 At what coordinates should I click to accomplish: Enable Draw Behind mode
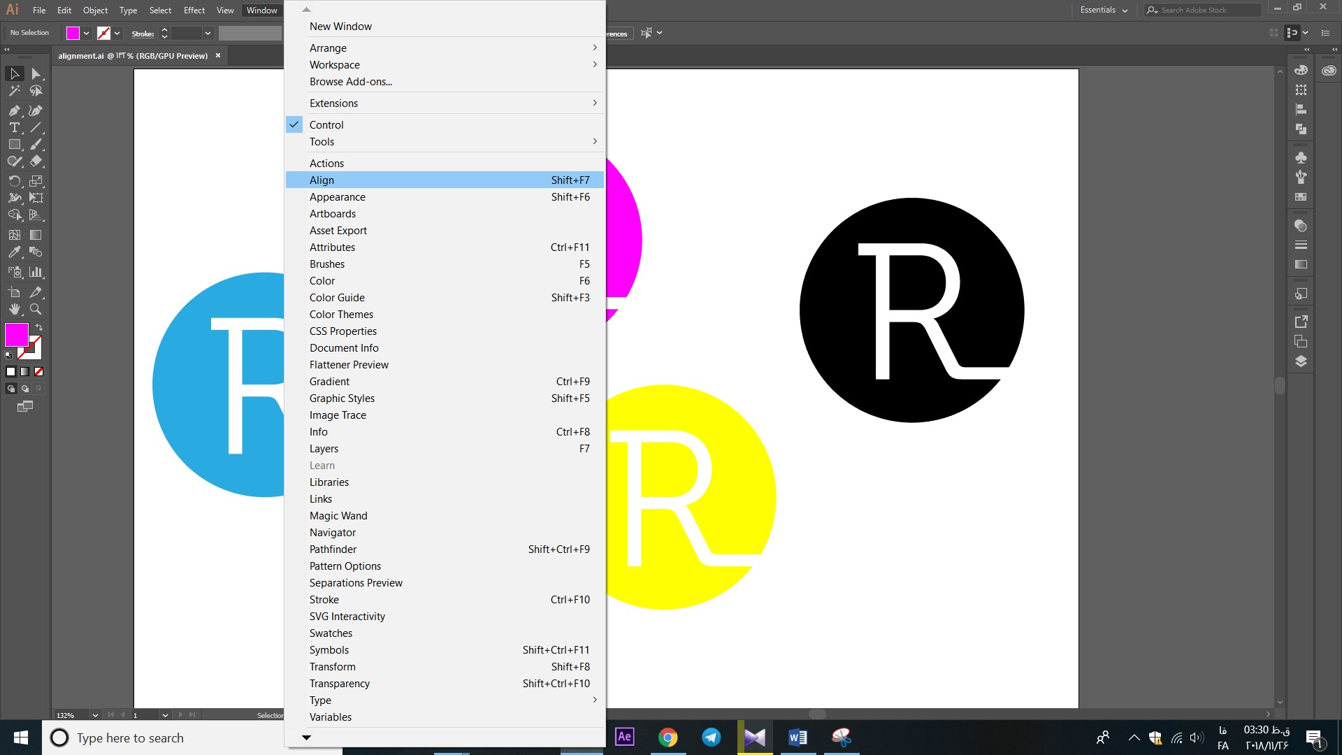25,389
